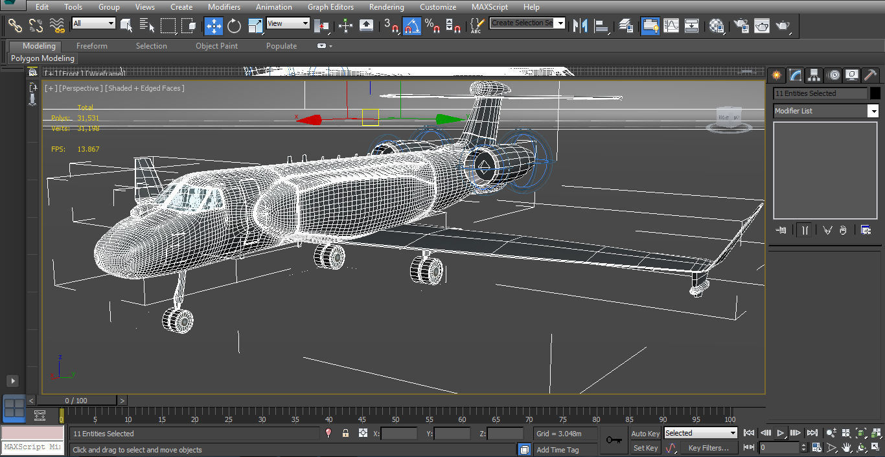
Task: Click the Polygon Modeling panel button
Action: (43, 58)
